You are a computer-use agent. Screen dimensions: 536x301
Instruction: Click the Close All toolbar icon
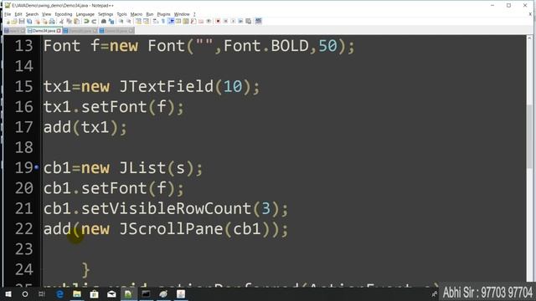(44, 21)
